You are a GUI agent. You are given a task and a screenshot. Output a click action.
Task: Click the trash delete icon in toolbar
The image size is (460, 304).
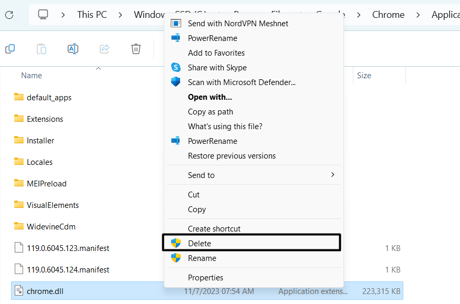pos(136,49)
